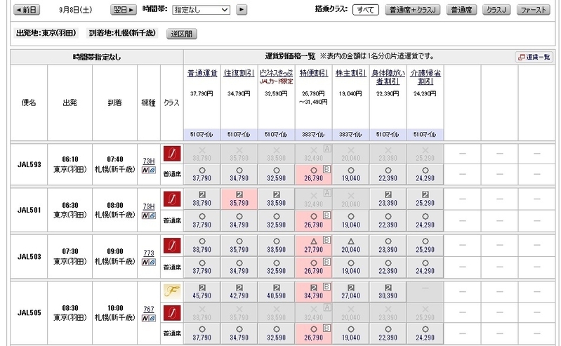Select JAL503 普通席 往復割引 34,790 fare
Viewport: 561px width, 346px height.
[239, 267]
